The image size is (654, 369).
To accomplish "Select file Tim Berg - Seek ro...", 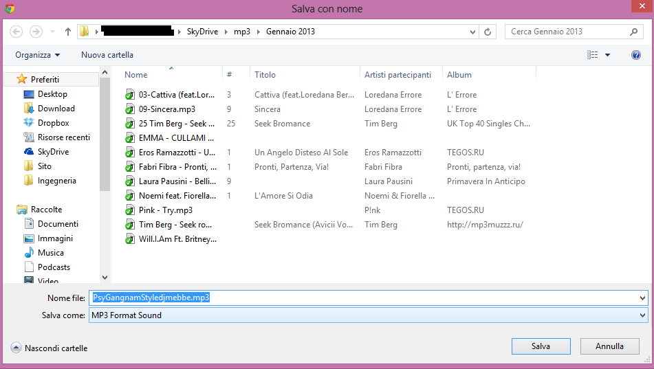I will (175, 225).
